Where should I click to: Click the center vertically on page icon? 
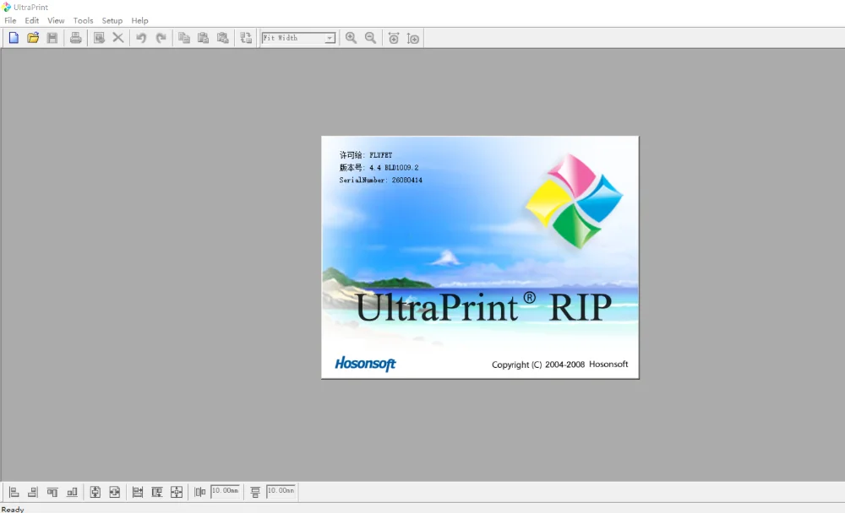[x=95, y=492]
